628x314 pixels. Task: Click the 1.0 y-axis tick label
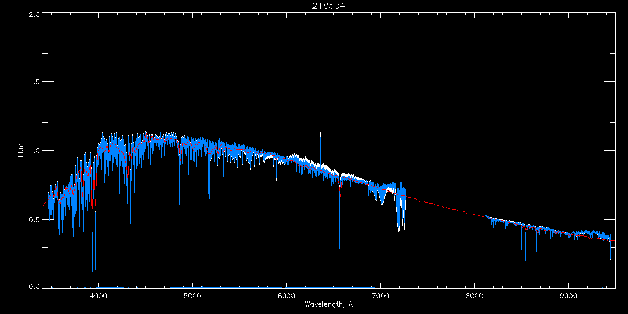(x=35, y=151)
